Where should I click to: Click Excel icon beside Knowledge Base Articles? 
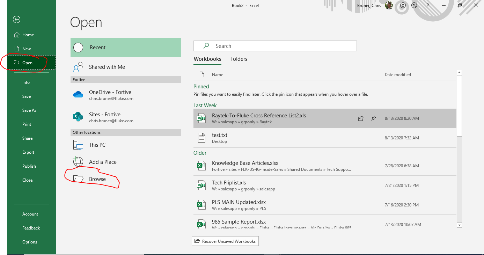(x=201, y=166)
